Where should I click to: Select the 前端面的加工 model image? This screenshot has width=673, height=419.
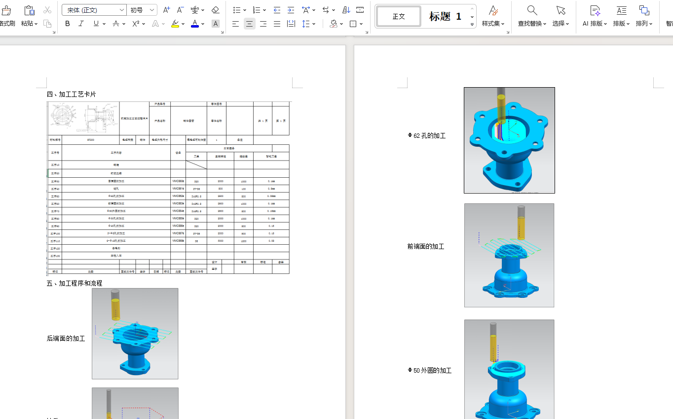coord(509,256)
